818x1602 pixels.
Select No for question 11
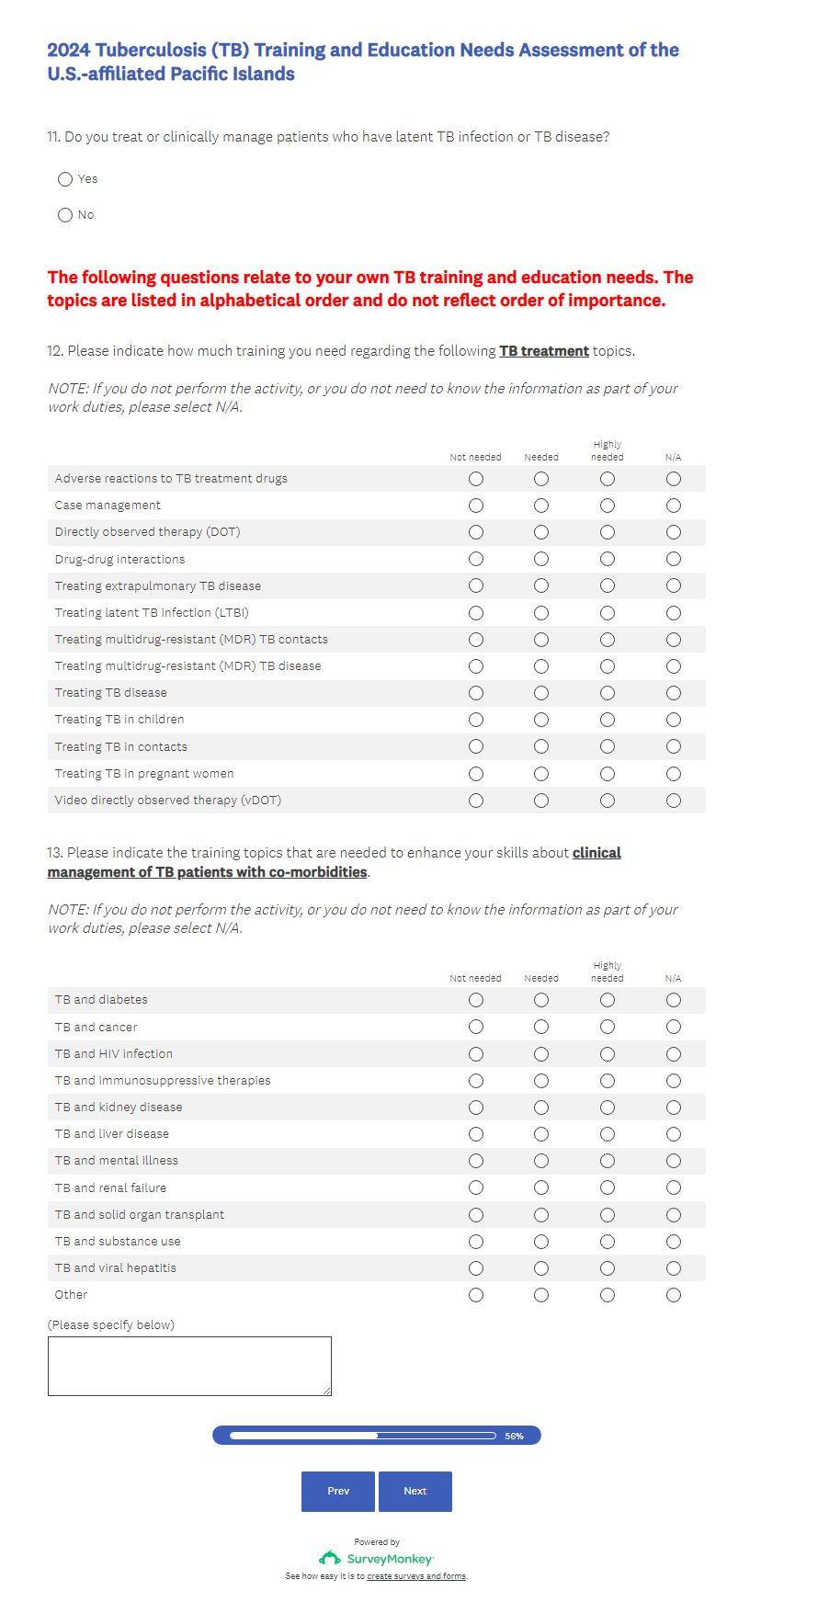coord(65,215)
